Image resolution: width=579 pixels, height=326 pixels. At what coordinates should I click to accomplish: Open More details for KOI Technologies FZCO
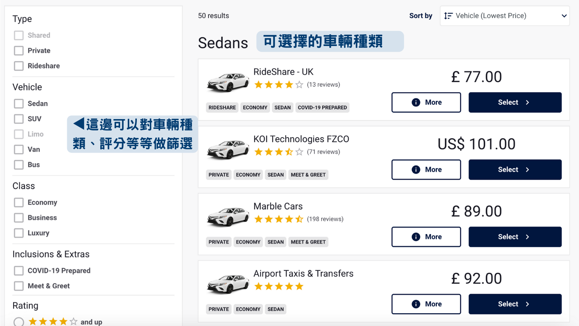(426, 170)
